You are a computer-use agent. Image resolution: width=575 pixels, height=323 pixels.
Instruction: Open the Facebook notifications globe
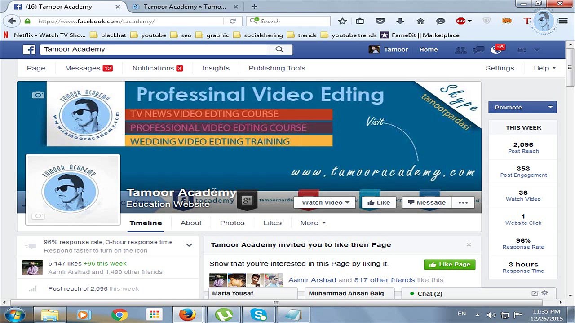tap(495, 50)
